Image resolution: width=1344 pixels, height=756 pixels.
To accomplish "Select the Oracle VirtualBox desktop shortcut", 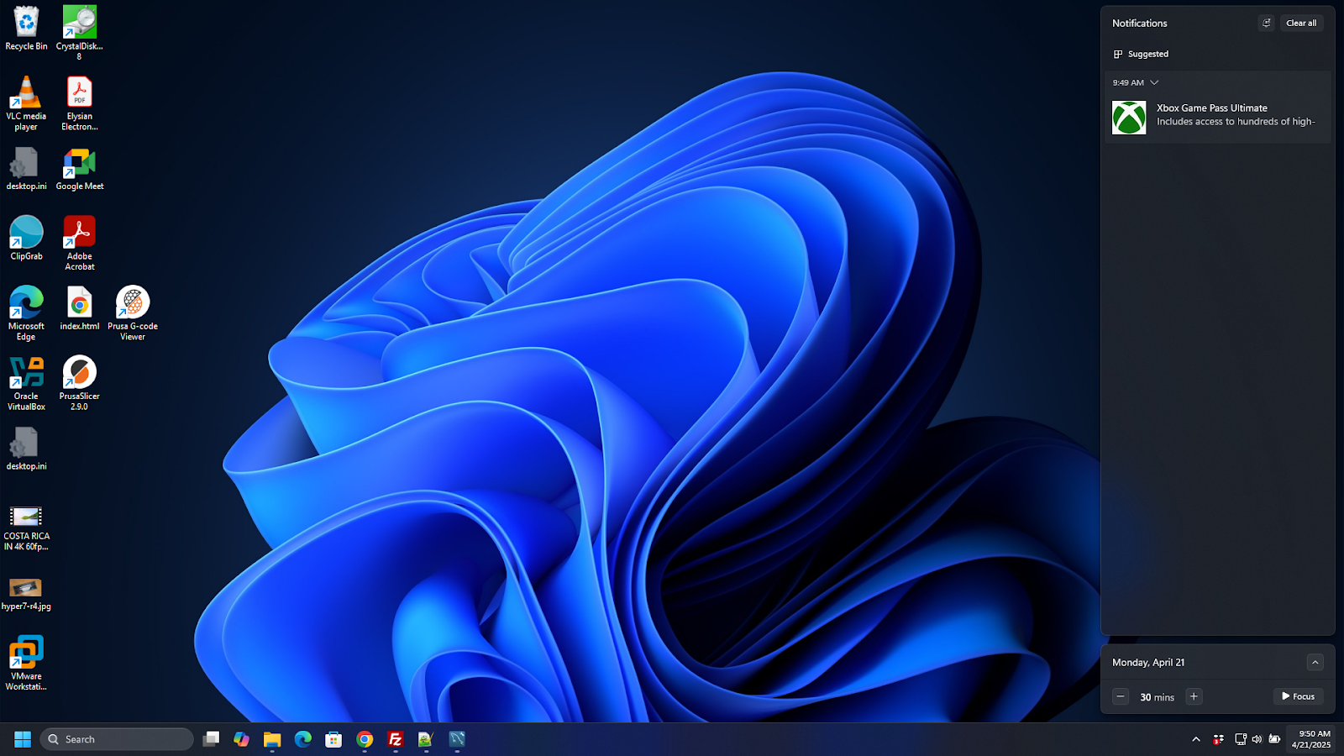I will pos(26,383).
